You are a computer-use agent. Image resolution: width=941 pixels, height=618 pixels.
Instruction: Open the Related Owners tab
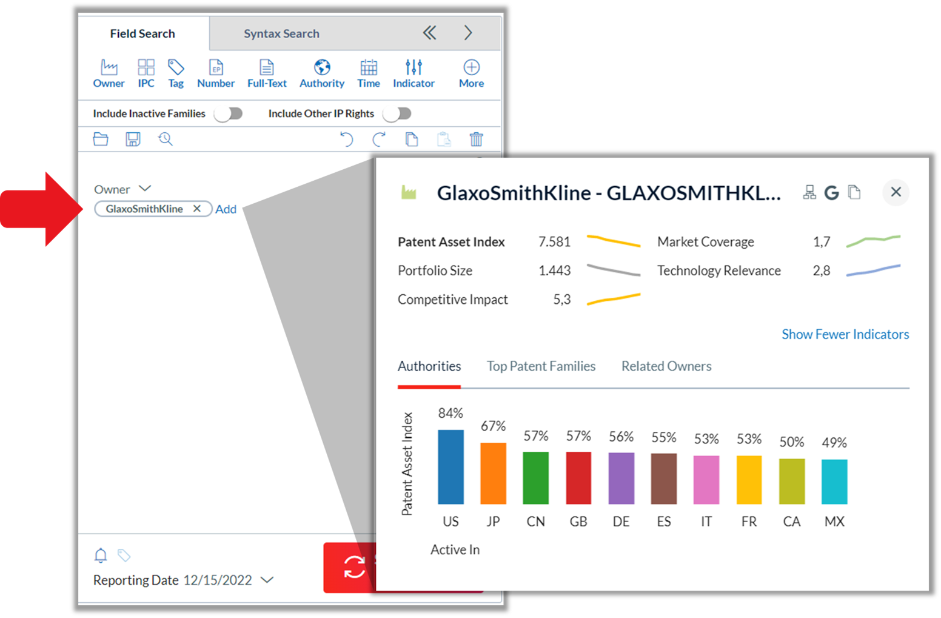coord(666,366)
